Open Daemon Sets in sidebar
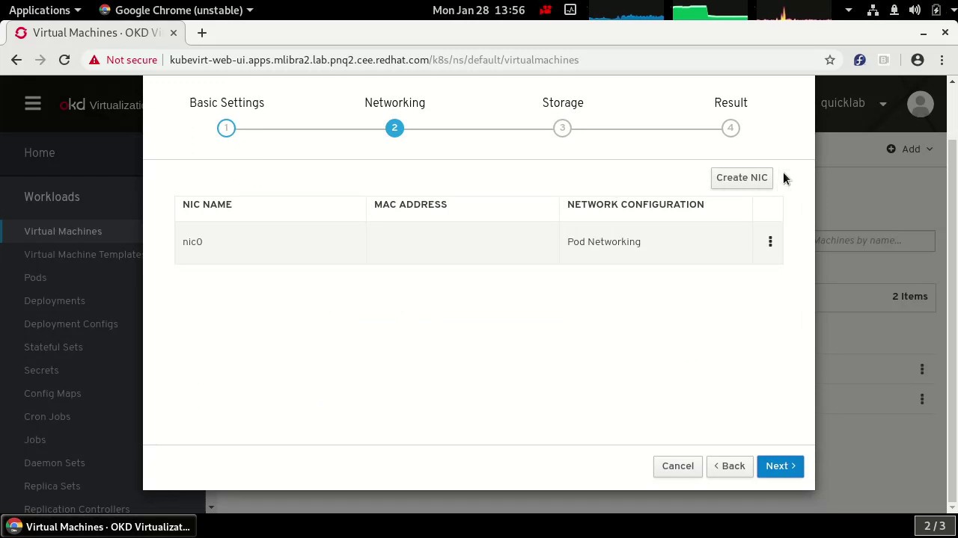958x538 pixels. pyautogui.click(x=55, y=463)
